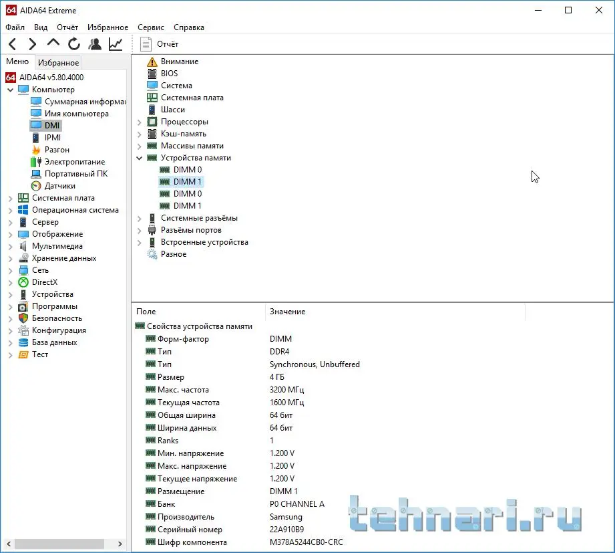Select first DIMM 0 memory device

(x=187, y=170)
